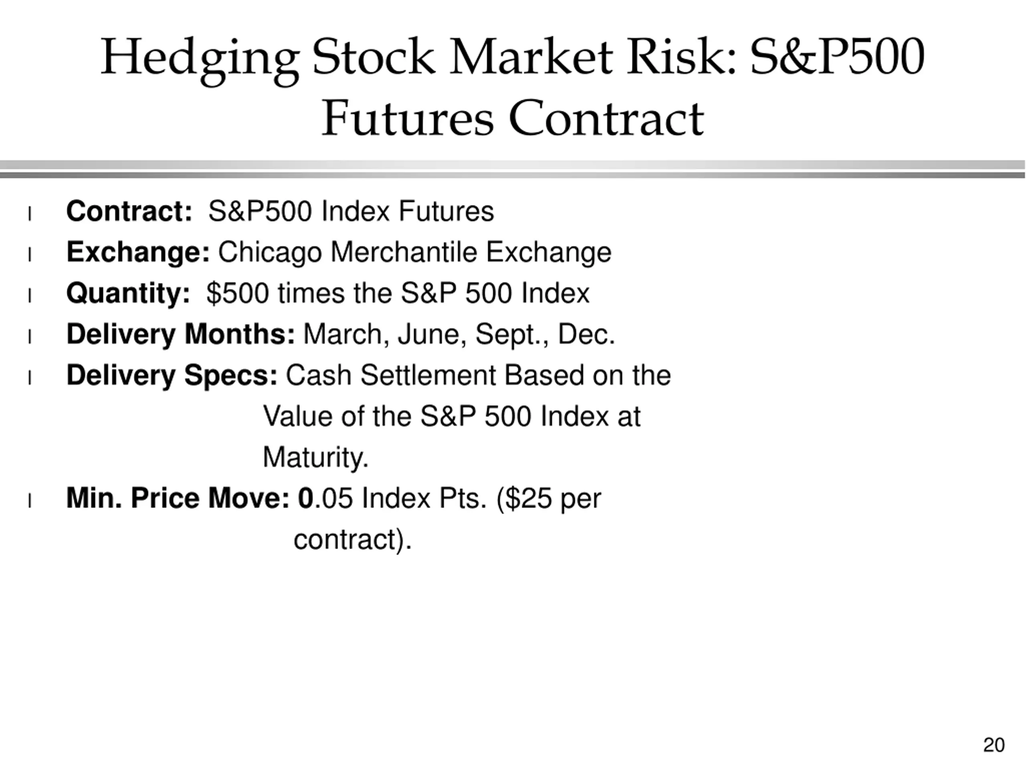Image resolution: width=1026 pixels, height=769 pixels.
Task: Click the bold 'Contract:' label
Action: [x=129, y=211]
